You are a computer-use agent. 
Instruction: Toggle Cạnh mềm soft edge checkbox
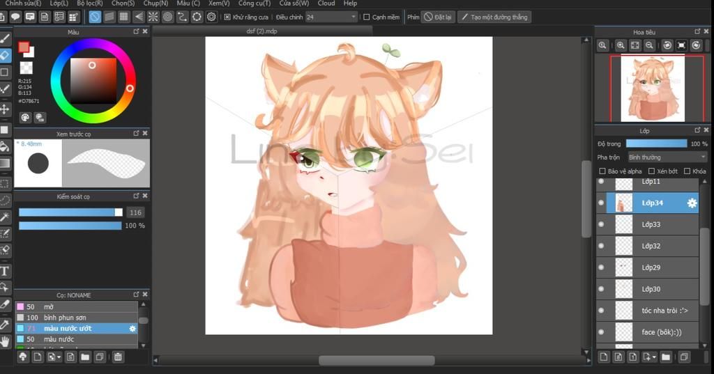(367, 17)
